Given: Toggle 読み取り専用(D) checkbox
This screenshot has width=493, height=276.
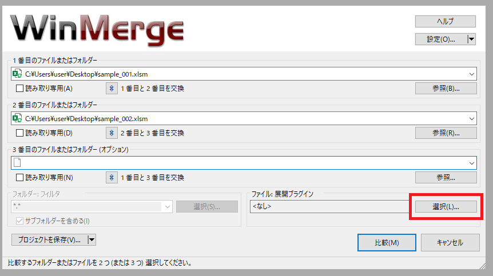Looking at the screenshot, I should click(x=19, y=133).
